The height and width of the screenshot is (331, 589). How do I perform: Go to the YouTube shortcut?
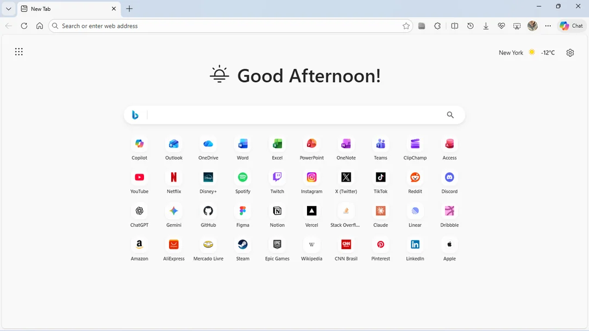coord(140,182)
